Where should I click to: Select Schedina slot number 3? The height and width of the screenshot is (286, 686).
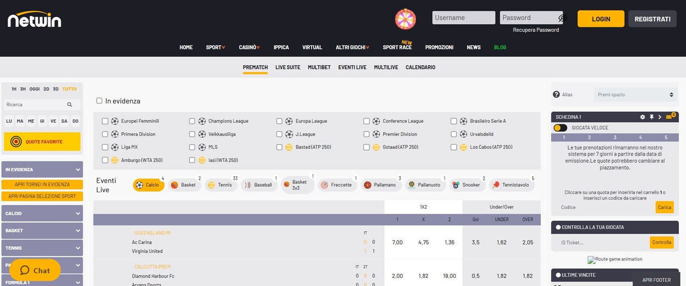coord(615,138)
